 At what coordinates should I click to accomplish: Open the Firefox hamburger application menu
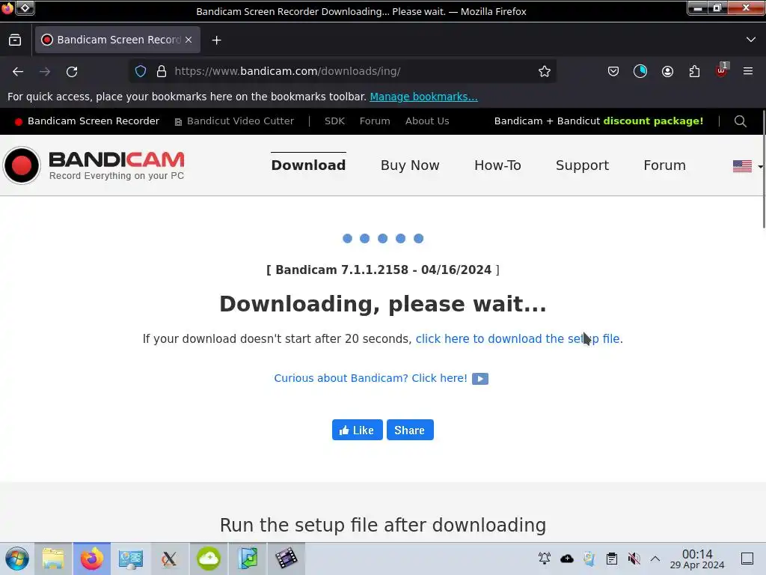[x=748, y=71]
